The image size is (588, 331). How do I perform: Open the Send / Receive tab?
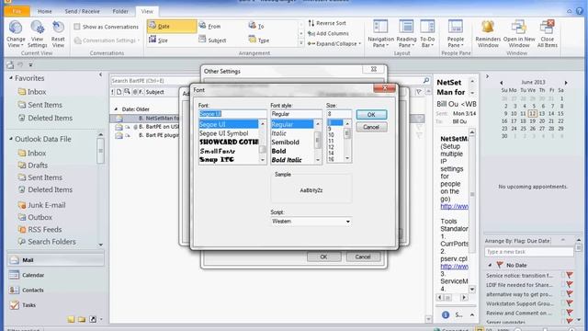tap(82, 11)
